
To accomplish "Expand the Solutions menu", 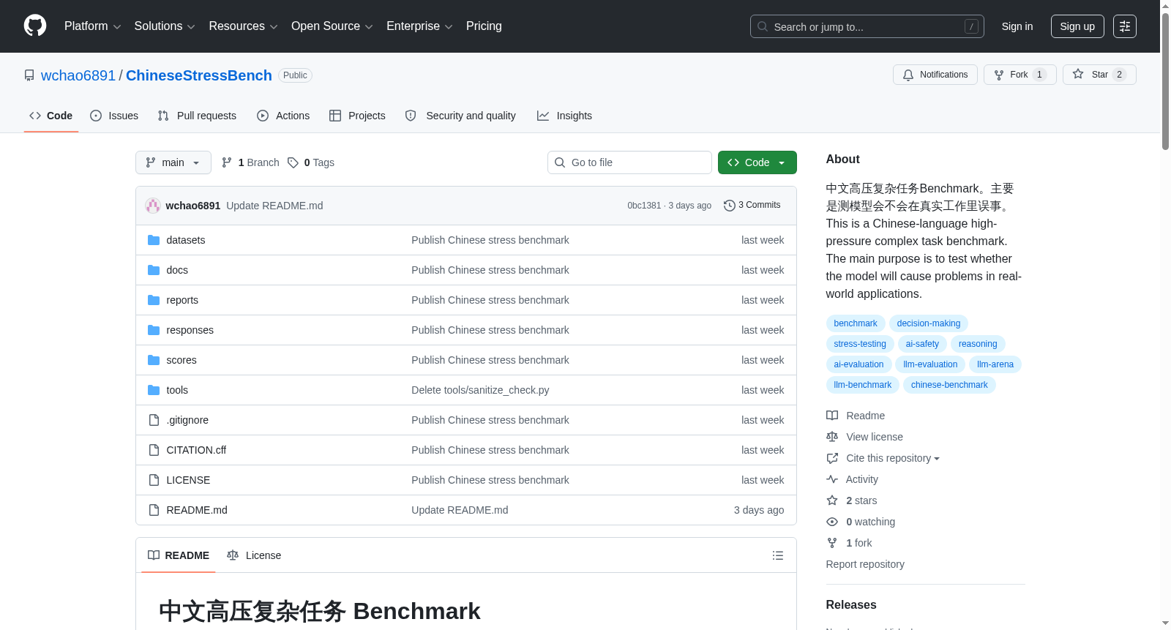I will [x=165, y=26].
